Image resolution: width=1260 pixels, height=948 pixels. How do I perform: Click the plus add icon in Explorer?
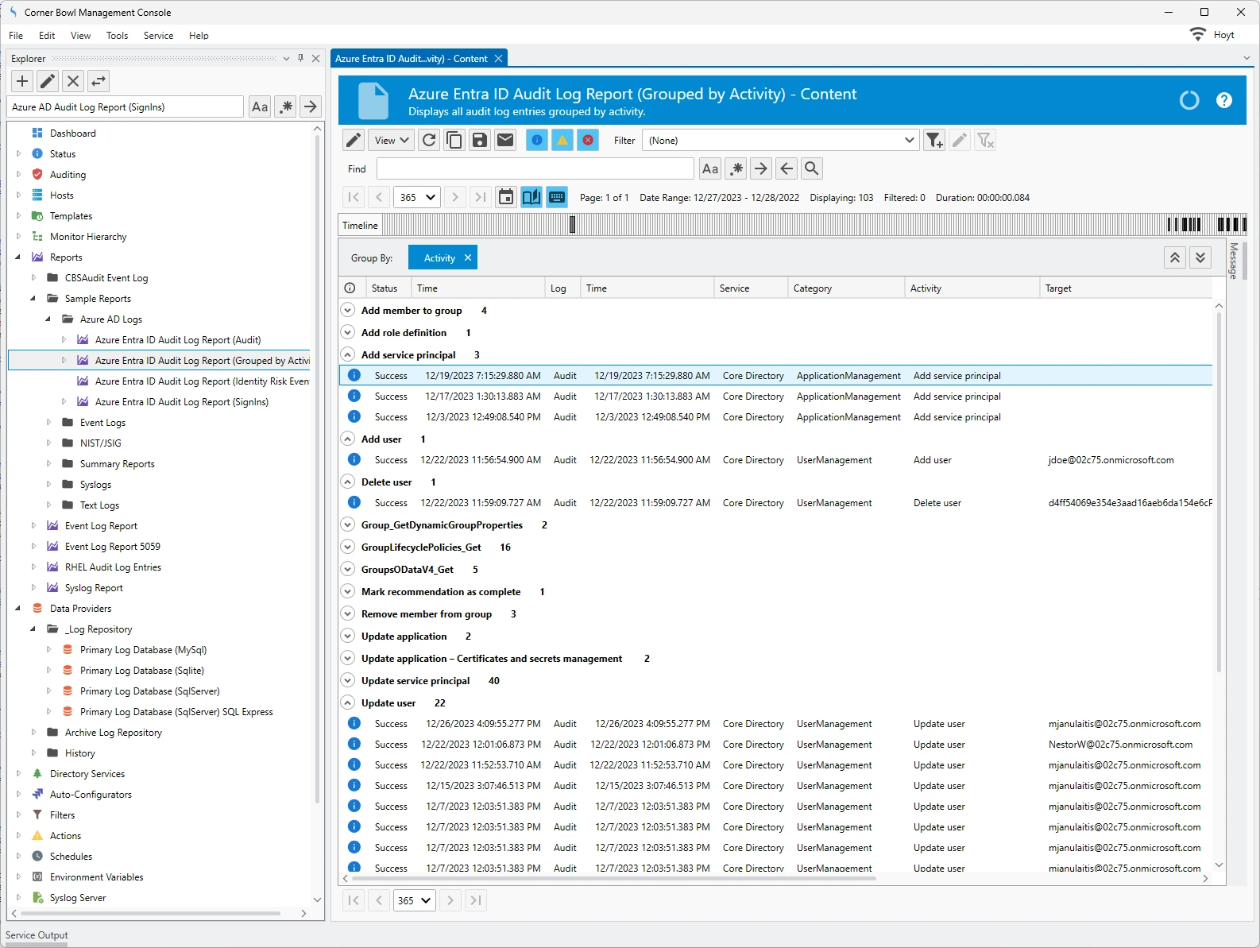pos(22,81)
